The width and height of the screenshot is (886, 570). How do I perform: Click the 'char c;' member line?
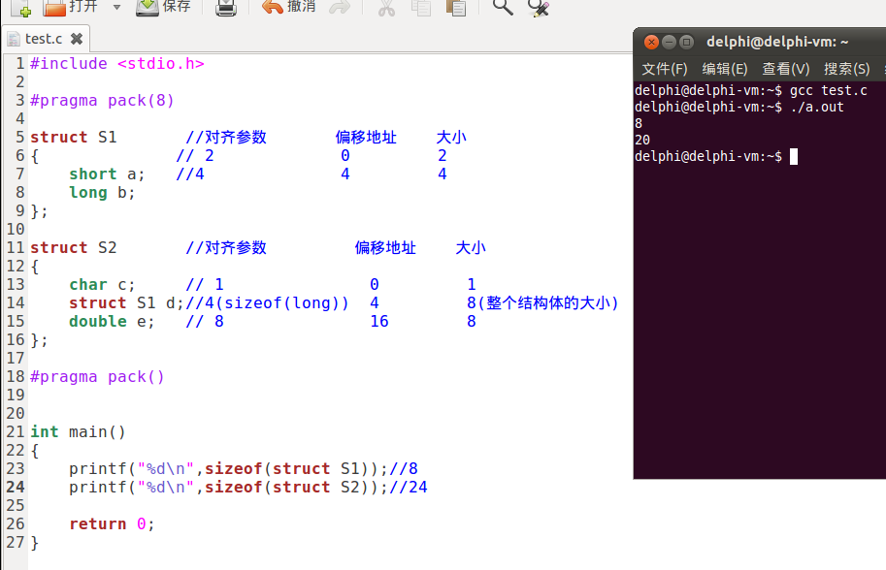[x=102, y=284]
